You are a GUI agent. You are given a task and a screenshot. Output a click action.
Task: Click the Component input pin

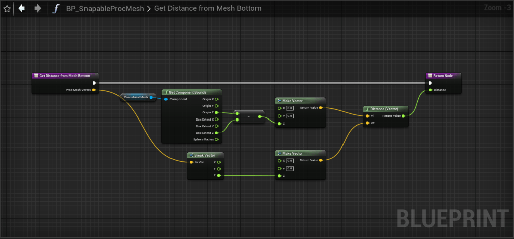point(166,99)
